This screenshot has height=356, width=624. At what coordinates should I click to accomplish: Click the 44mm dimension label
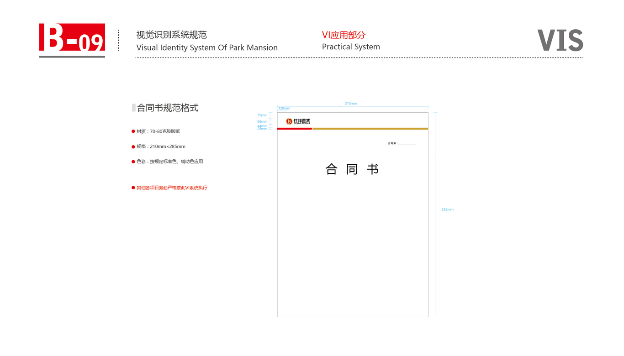click(262, 126)
